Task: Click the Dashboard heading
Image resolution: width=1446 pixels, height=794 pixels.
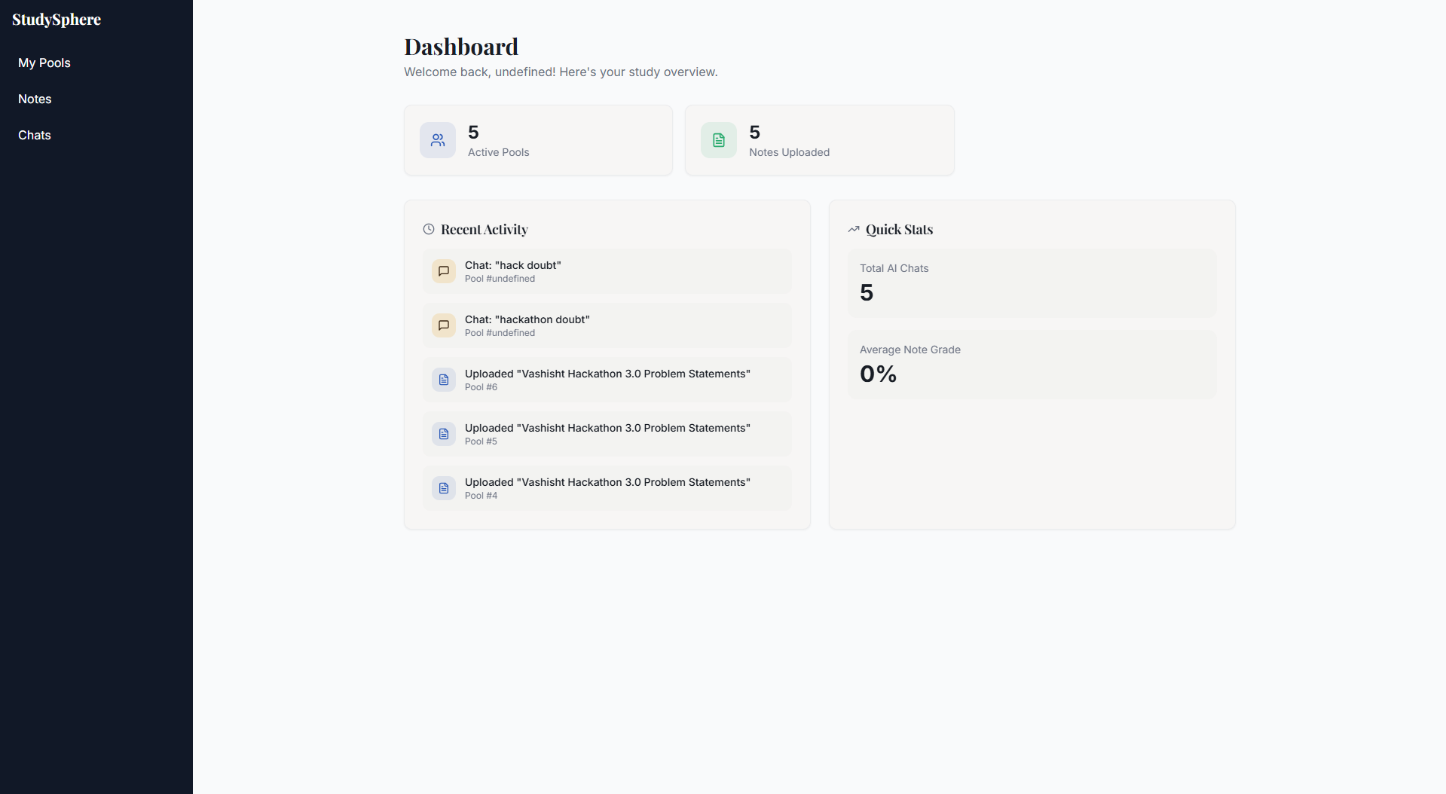Action: click(461, 47)
